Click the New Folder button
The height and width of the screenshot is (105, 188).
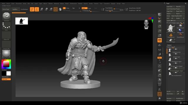click(171, 94)
